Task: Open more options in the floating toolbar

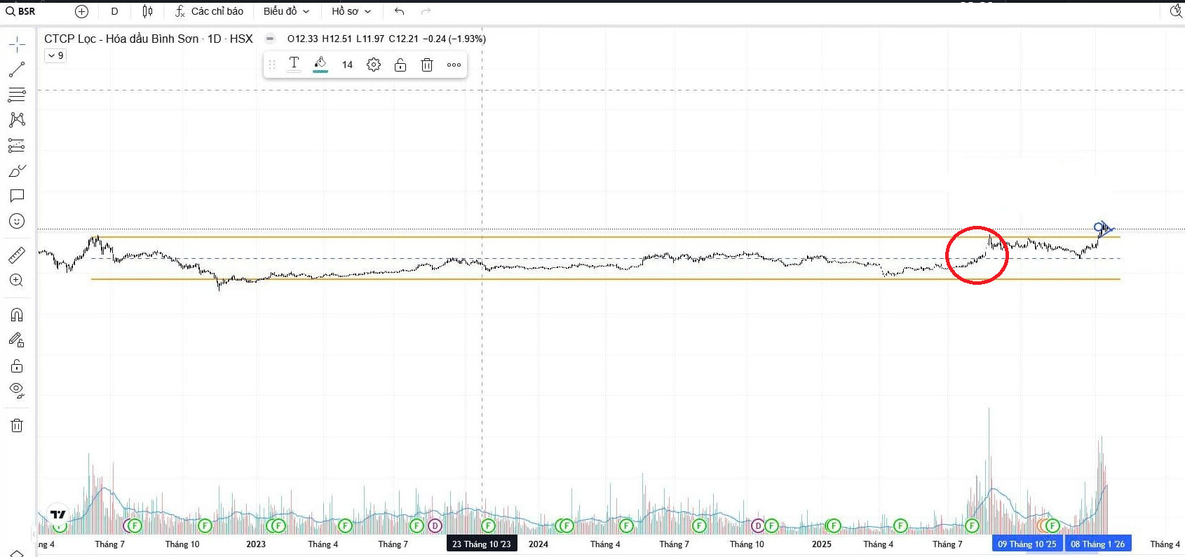Action: click(454, 65)
